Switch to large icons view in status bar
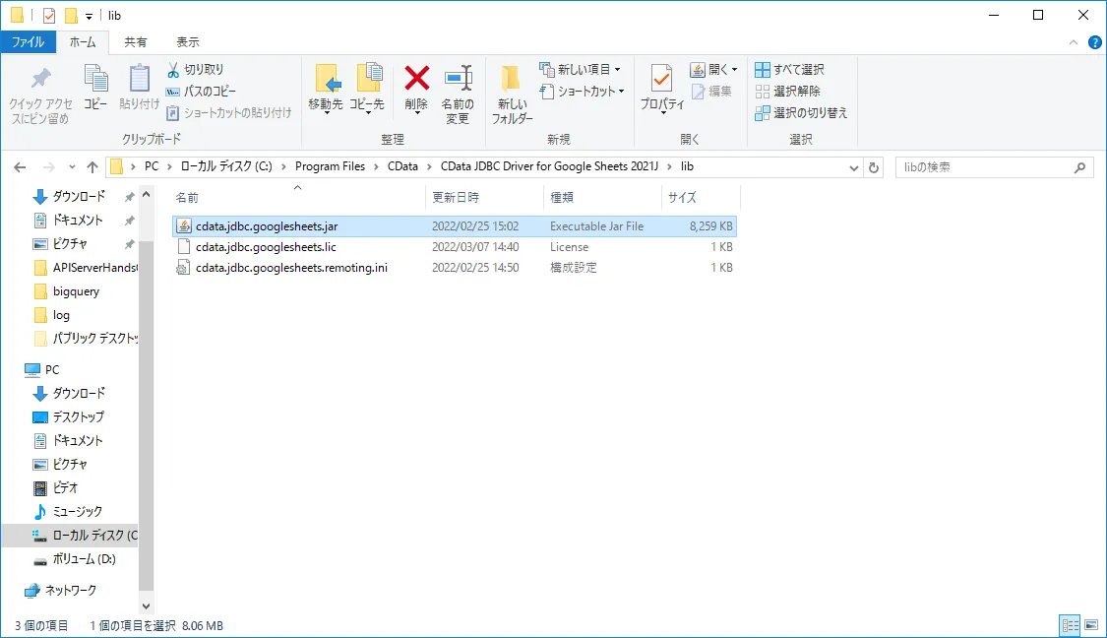The image size is (1107, 638). (x=1090, y=625)
